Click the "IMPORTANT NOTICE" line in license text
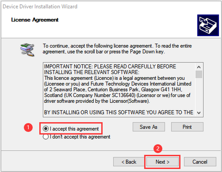The width and height of the screenshot is (222, 172). pyautogui.click(x=110, y=67)
